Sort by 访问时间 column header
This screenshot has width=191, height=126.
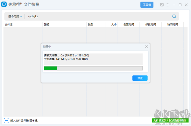(x=173, y=25)
